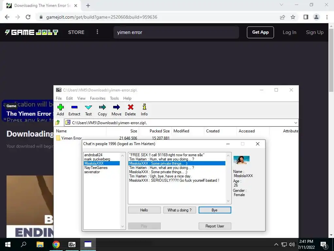Viewport: 334px width, 251px height.
Task: Open Chrome's side panel icon
Action: click(x=306, y=17)
